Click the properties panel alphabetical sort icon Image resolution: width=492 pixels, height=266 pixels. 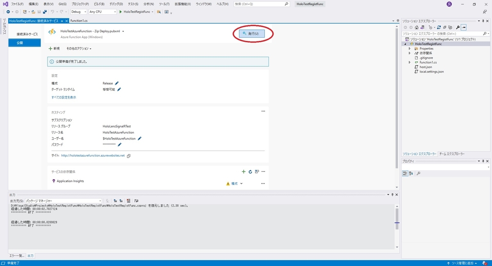pyautogui.click(x=411, y=173)
